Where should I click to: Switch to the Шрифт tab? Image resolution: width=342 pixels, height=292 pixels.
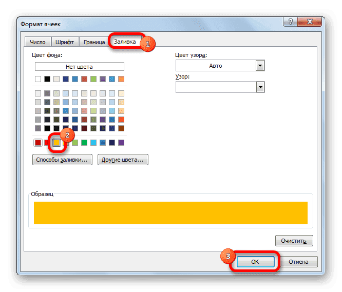point(65,42)
